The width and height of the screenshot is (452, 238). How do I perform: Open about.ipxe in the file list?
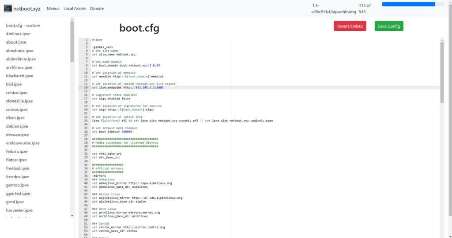(16, 42)
